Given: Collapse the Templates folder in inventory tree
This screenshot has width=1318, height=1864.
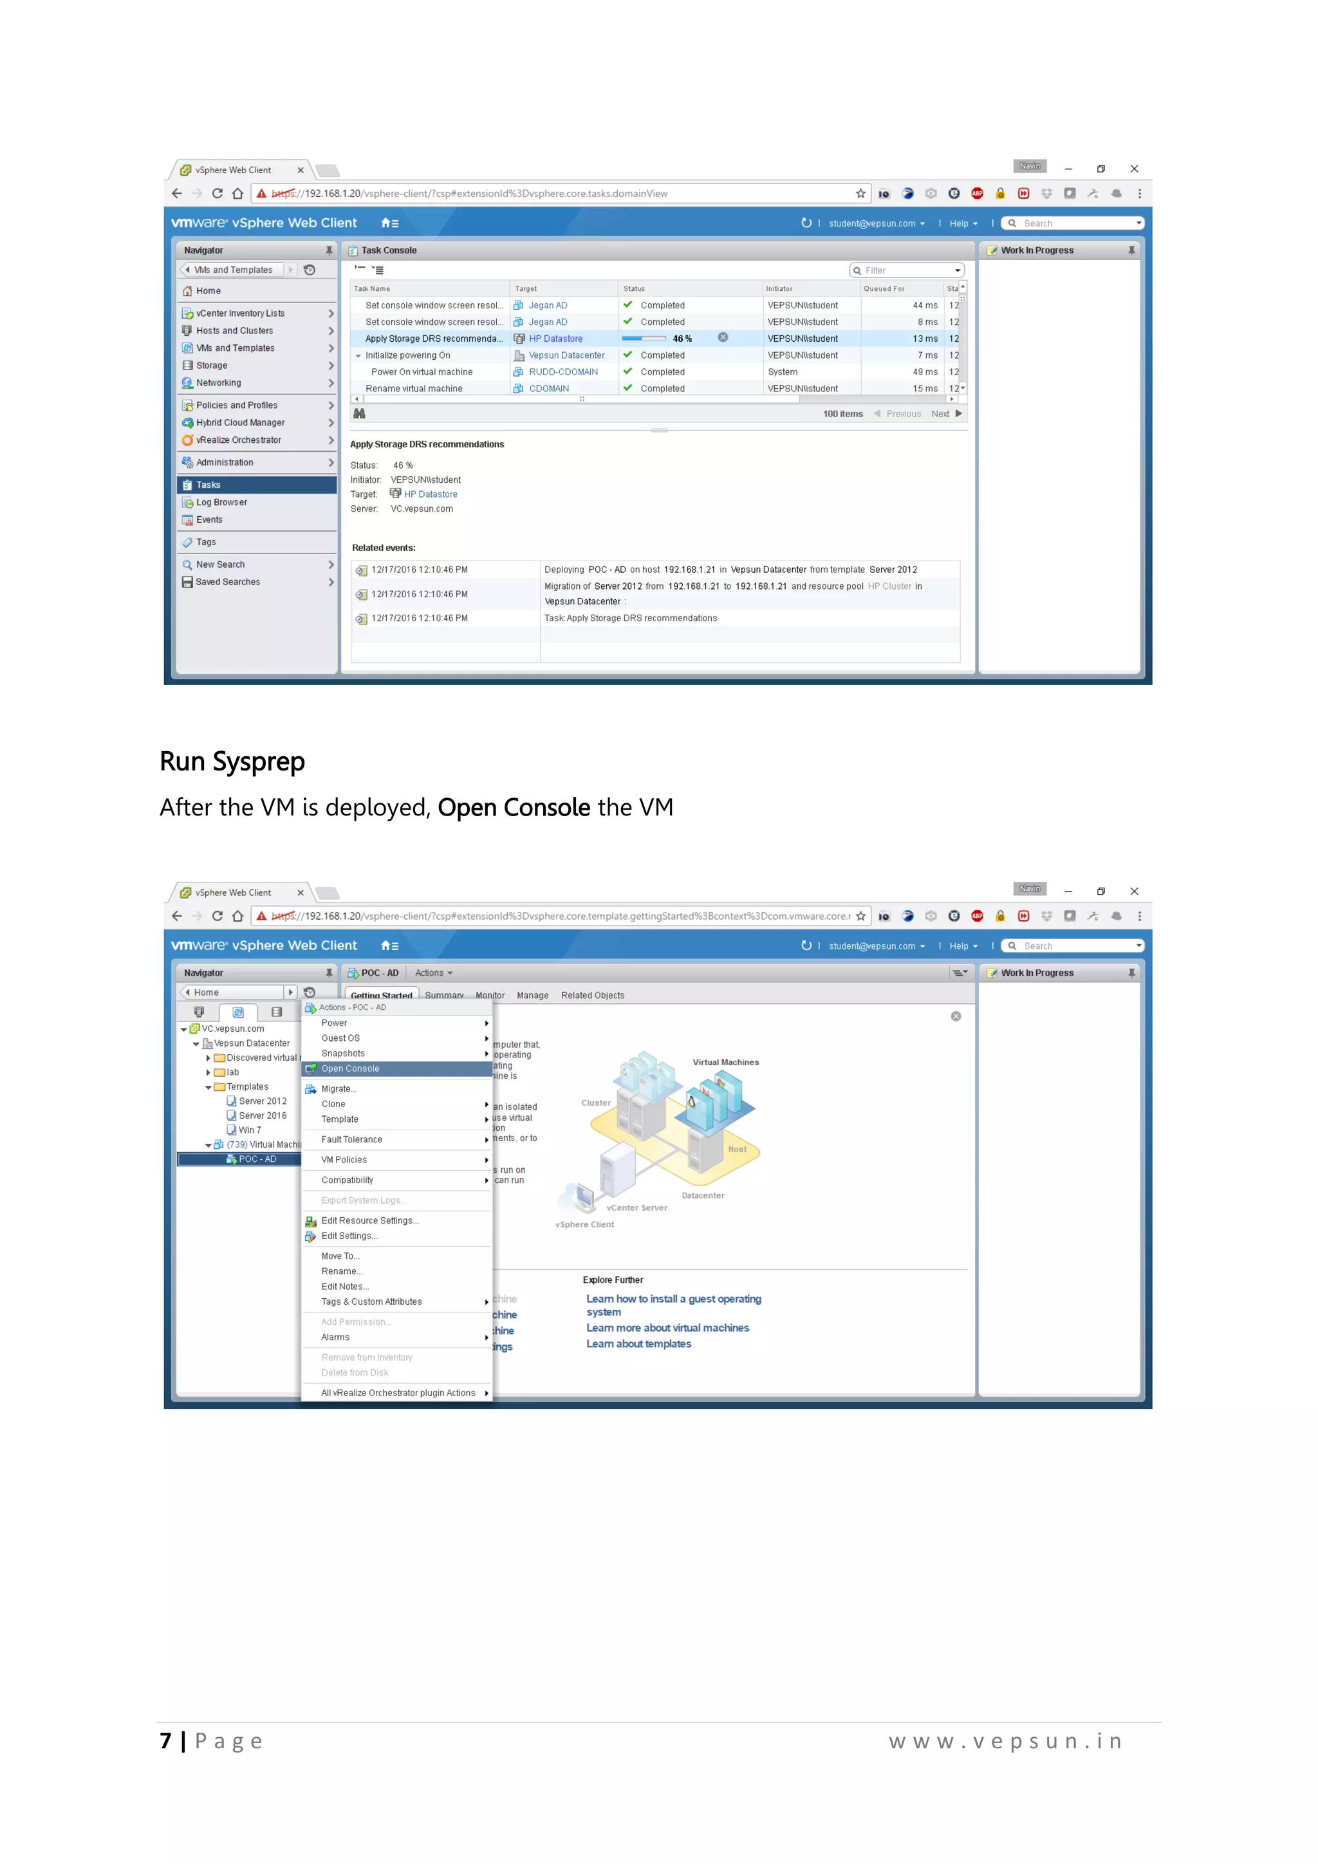Looking at the screenshot, I should pos(209,1087).
